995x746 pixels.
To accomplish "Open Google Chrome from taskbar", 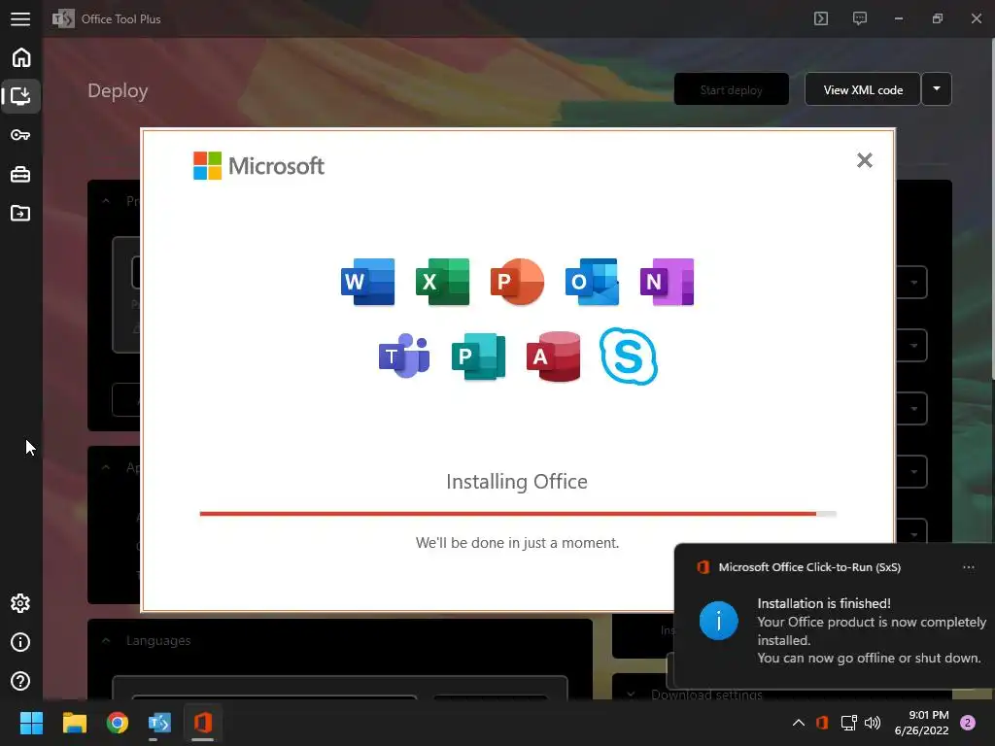I will 118,723.
